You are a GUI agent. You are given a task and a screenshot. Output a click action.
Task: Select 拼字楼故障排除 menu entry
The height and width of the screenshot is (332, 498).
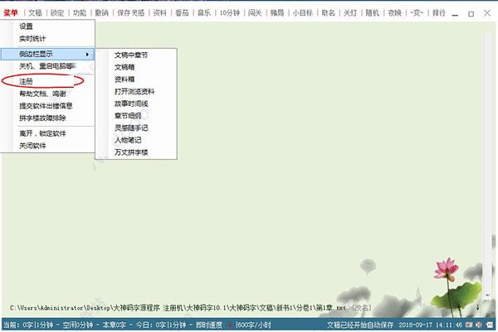tap(42, 118)
